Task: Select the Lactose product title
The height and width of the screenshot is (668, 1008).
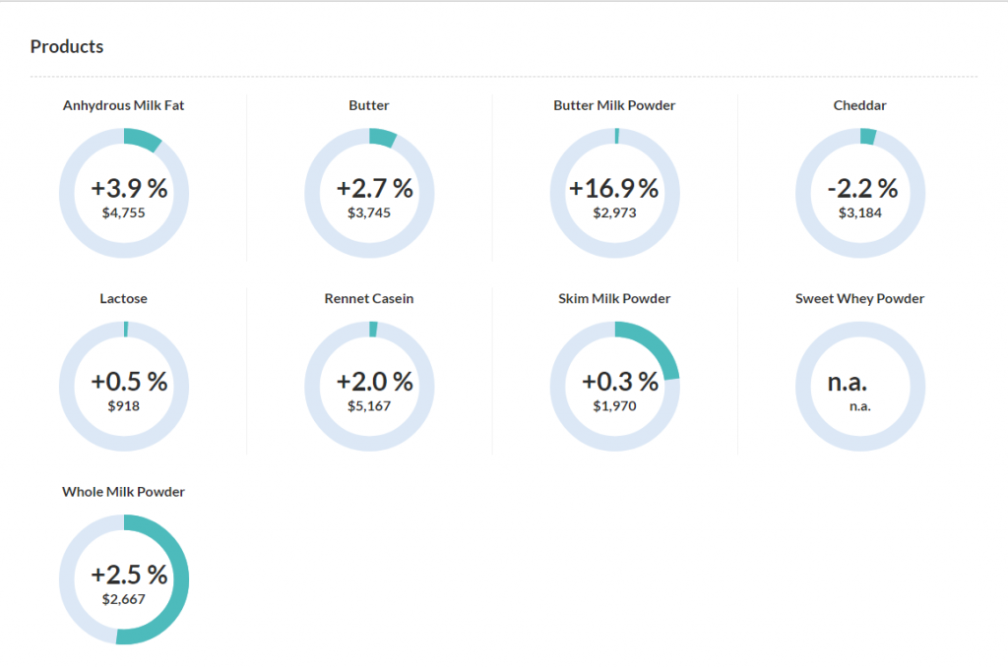Action: (x=123, y=298)
